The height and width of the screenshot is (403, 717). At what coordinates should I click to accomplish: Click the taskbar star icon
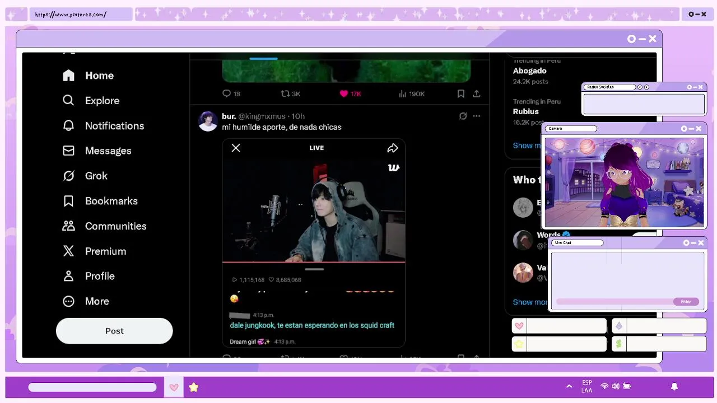point(193,387)
